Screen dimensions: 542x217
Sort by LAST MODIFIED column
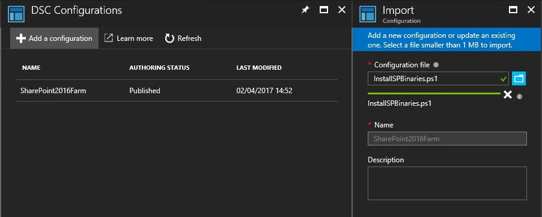pyautogui.click(x=259, y=68)
